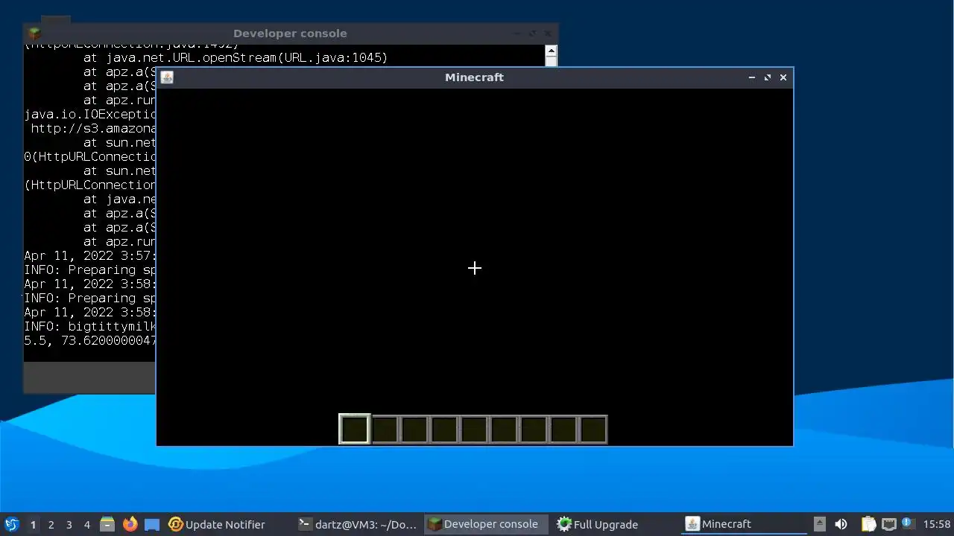Switch to workspace 2
The height and width of the screenshot is (536, 954).
pos(51,524)
